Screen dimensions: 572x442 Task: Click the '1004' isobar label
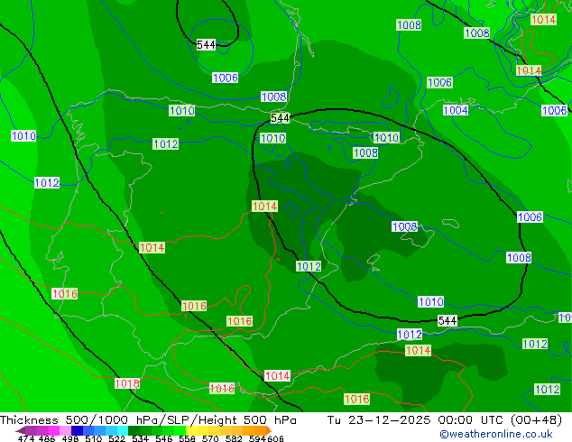coord(456,110)
